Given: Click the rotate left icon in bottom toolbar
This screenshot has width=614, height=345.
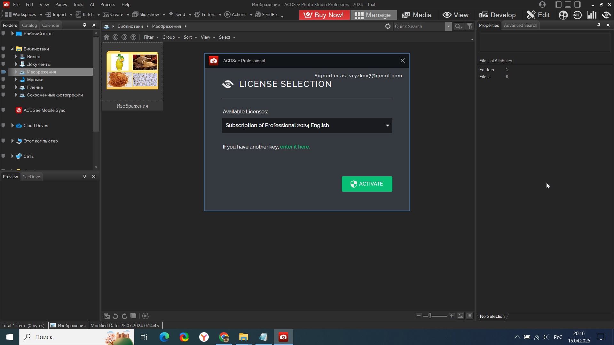Looking at the screenshot, I should point(115,316).
